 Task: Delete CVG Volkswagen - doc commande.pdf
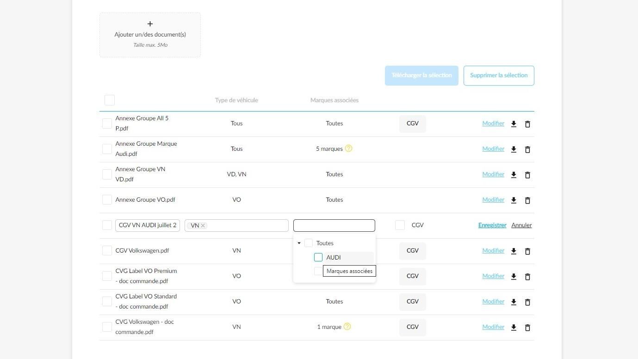pos(527,328)
